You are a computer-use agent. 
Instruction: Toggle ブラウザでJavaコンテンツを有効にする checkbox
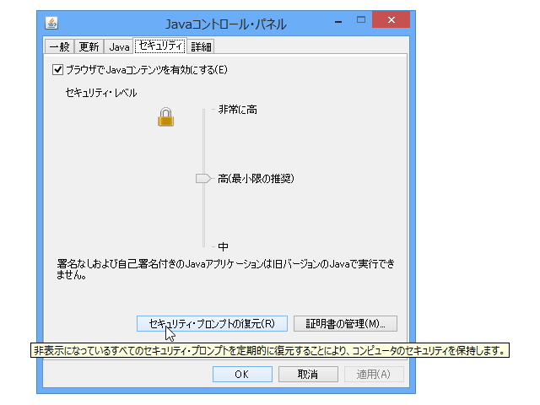[57, 70]
